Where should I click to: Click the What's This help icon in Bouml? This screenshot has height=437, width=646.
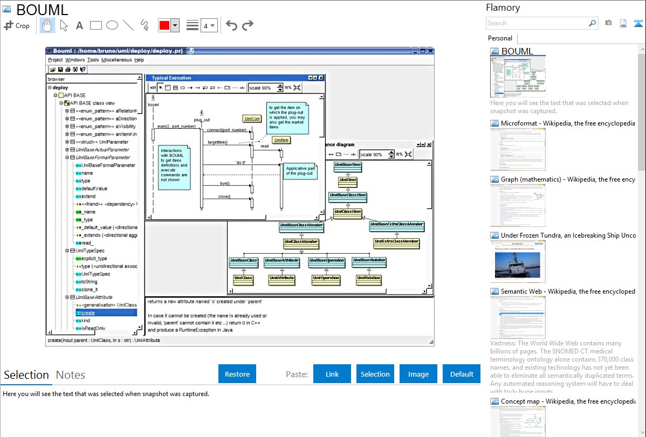(x=83, y=70)
